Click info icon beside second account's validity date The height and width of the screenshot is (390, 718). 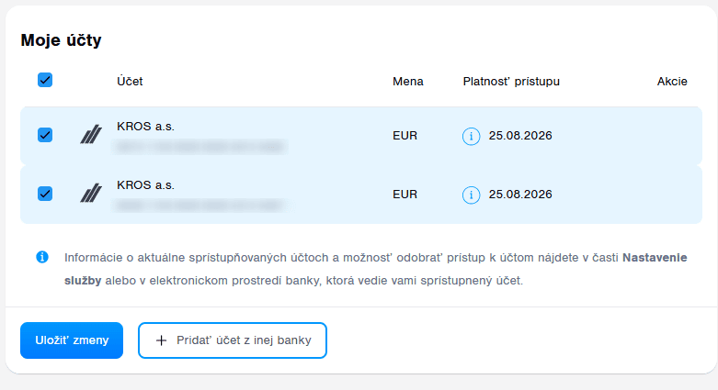point(471,195)
